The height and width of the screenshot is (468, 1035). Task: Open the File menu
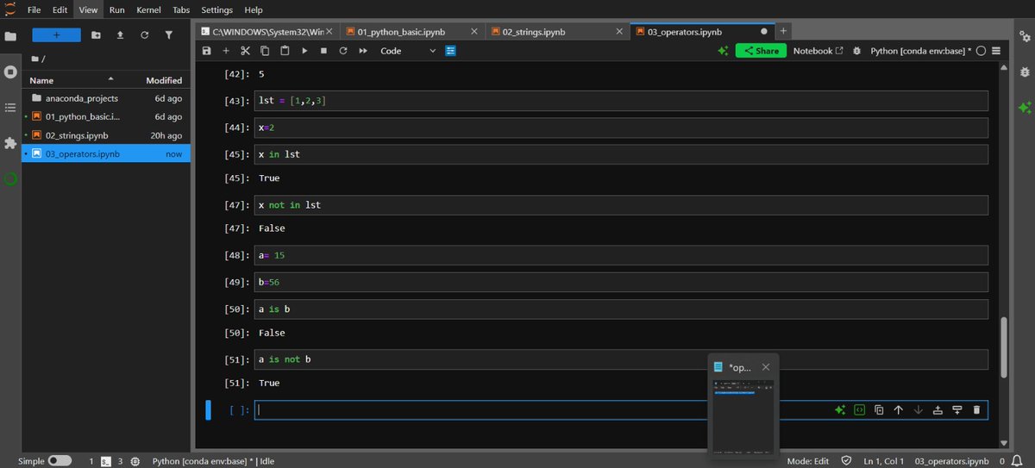[34, 9]
